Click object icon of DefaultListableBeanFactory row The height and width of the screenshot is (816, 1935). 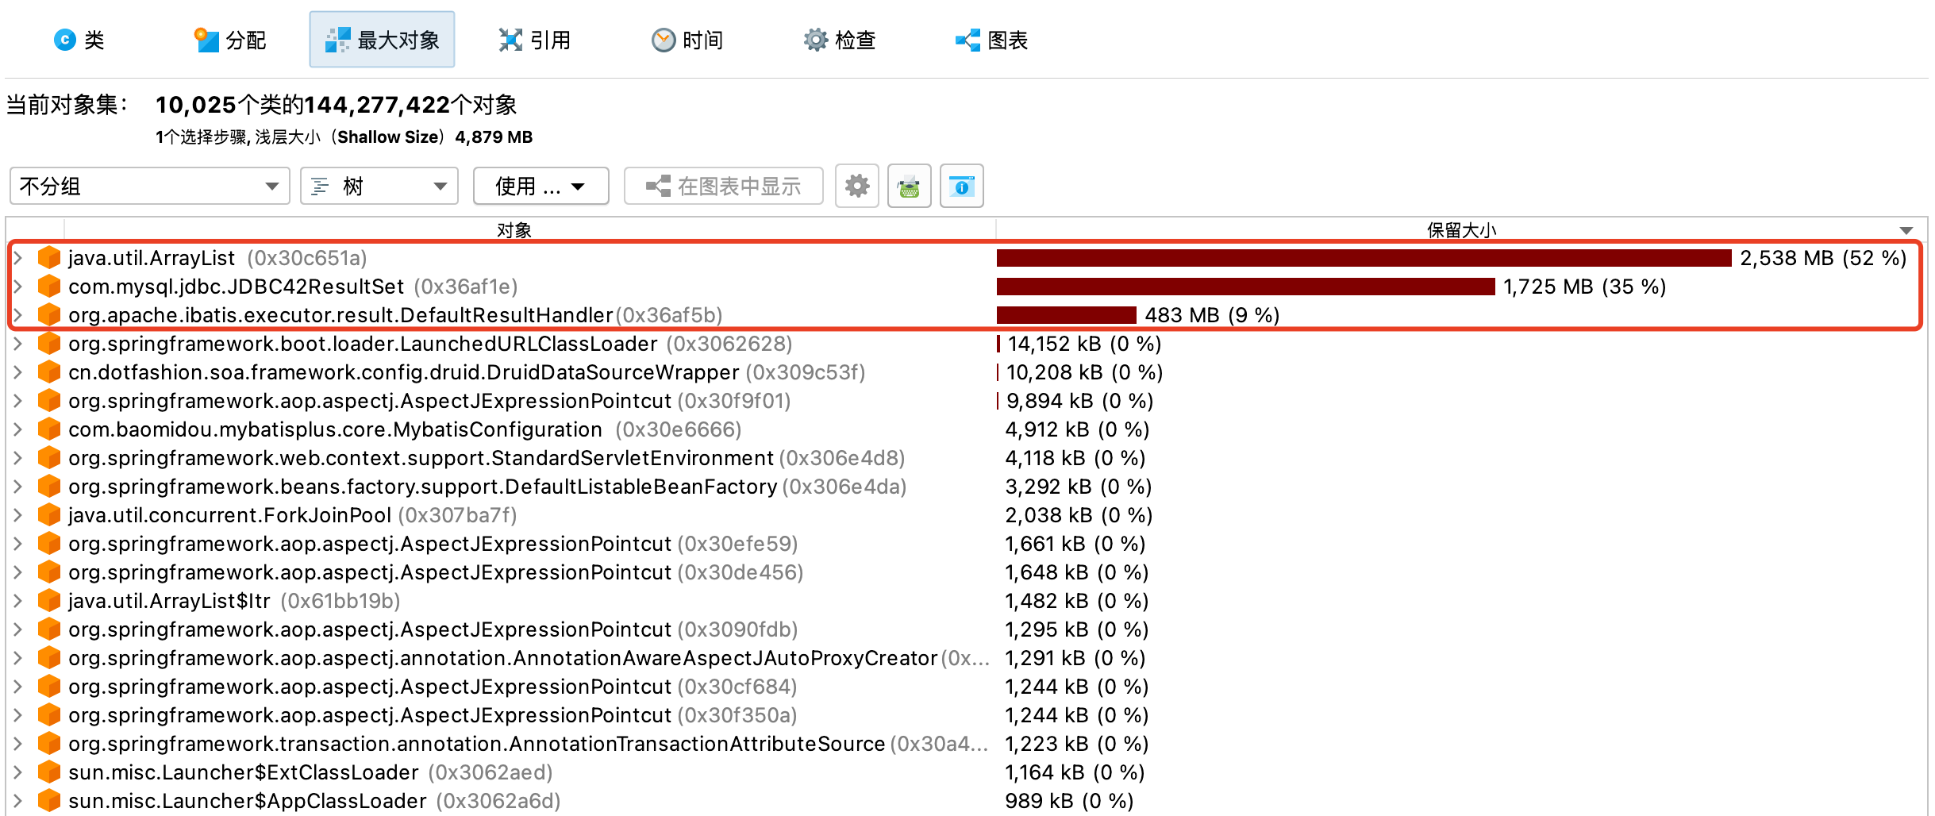click(x=49, y=486)
